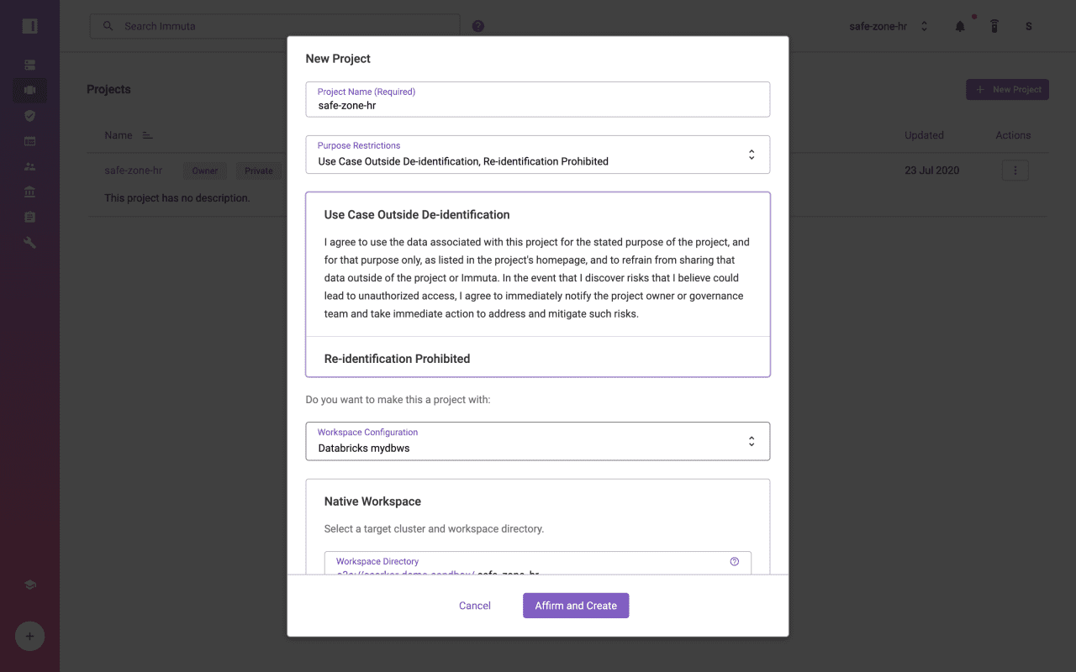Click the Owner tag on project row
Viewport: 1076px width, 672px height.
(x=205, y=171)
